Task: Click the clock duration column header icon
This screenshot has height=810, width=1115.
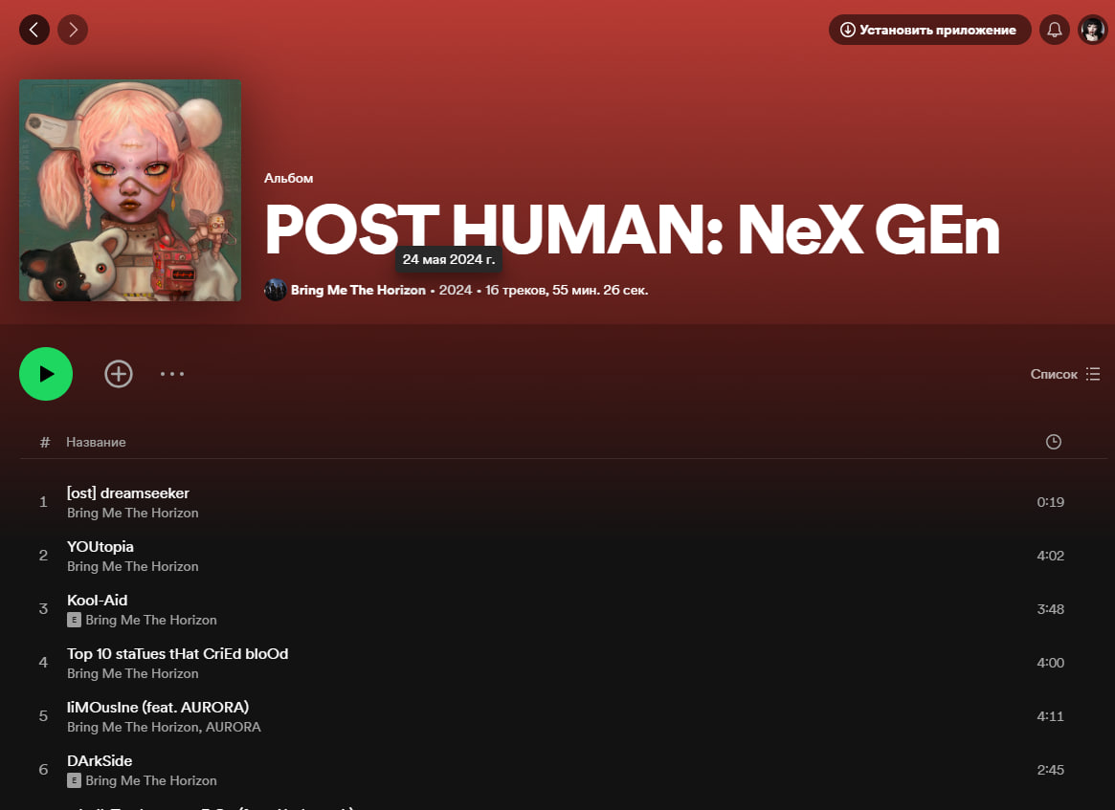Action: (1054, 442)
